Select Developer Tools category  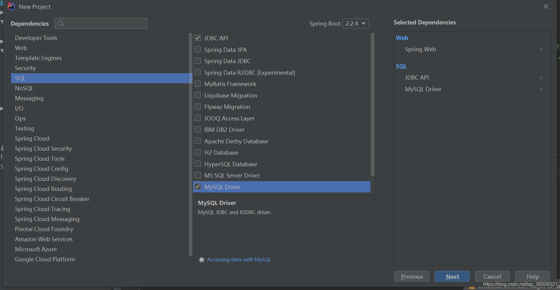point(100,38)
